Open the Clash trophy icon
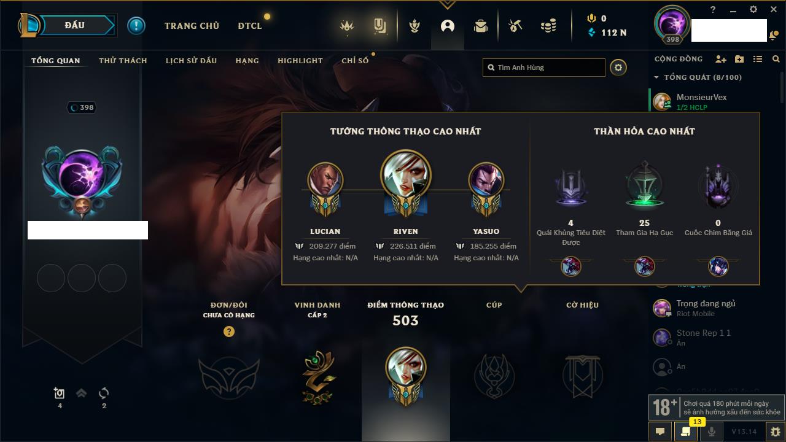This screenshot has height=442, width=786. click(x=414, y=26)
